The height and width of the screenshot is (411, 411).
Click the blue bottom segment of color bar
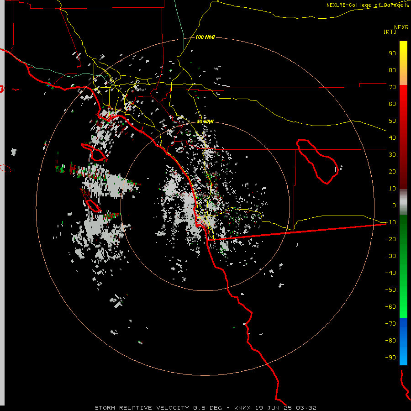pyautogui.click(x=403, y=342)
